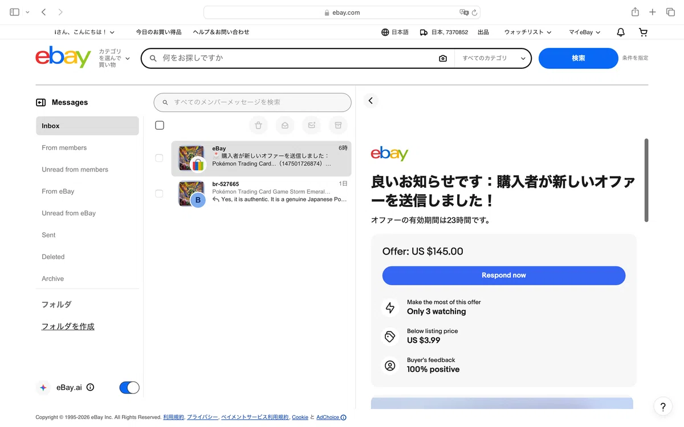Viewport: 684px width, 427px height.
Task: Click the mark-as-read envelope icon
Action: [x=285, y=125]
